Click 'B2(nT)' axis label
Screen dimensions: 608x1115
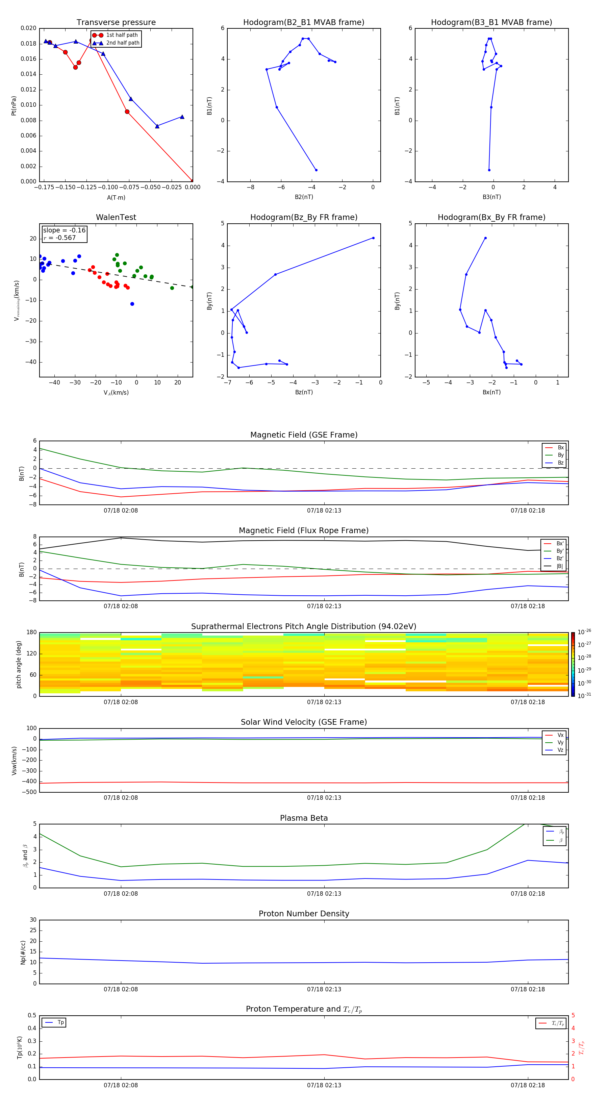point(304,197)
